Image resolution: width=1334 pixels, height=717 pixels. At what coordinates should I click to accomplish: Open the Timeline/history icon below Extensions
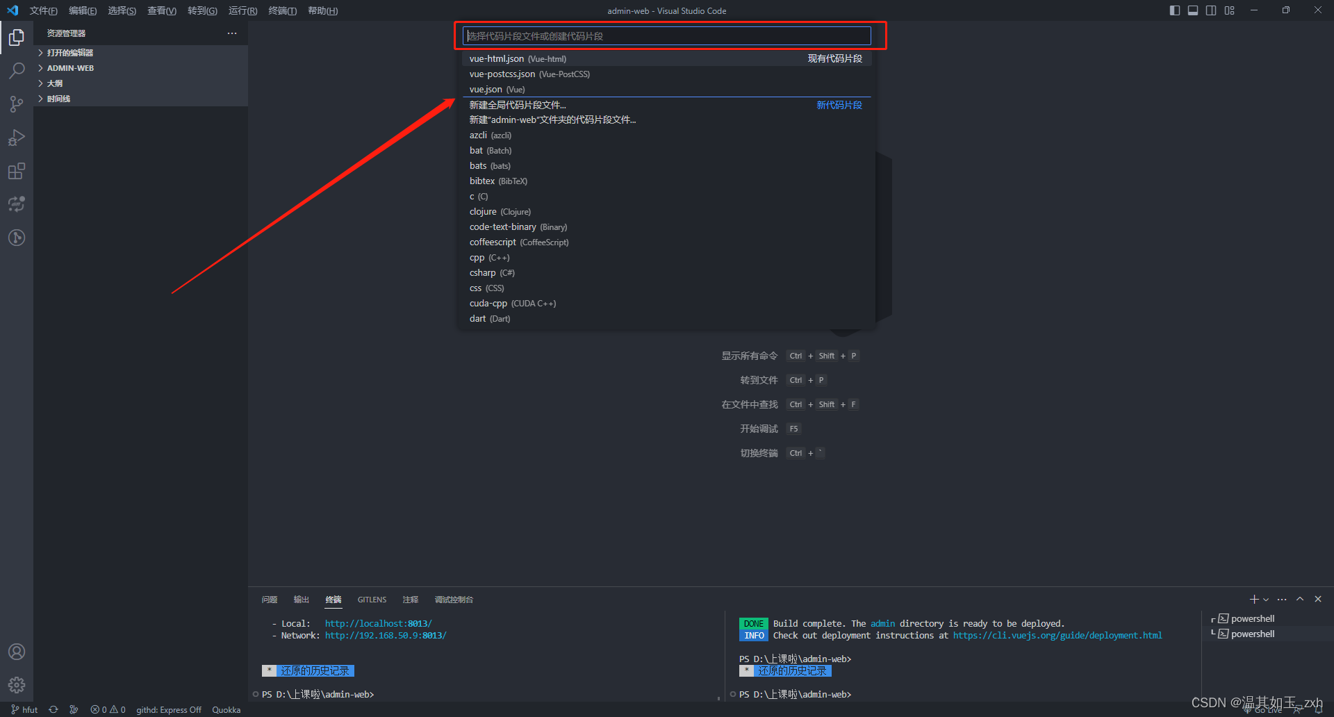pyautogui.click(x=17, y=237)
